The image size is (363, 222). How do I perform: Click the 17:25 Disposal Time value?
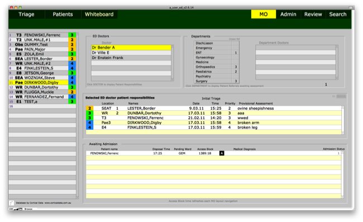(157, 153)
